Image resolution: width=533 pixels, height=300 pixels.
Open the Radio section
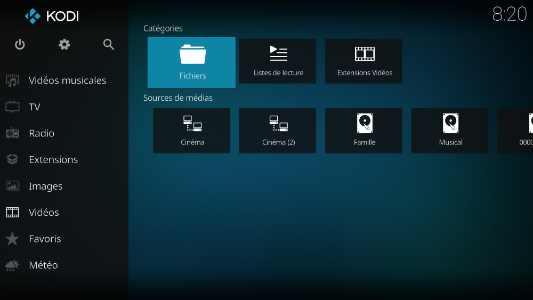pyautogui.click(x=42, y=133)
